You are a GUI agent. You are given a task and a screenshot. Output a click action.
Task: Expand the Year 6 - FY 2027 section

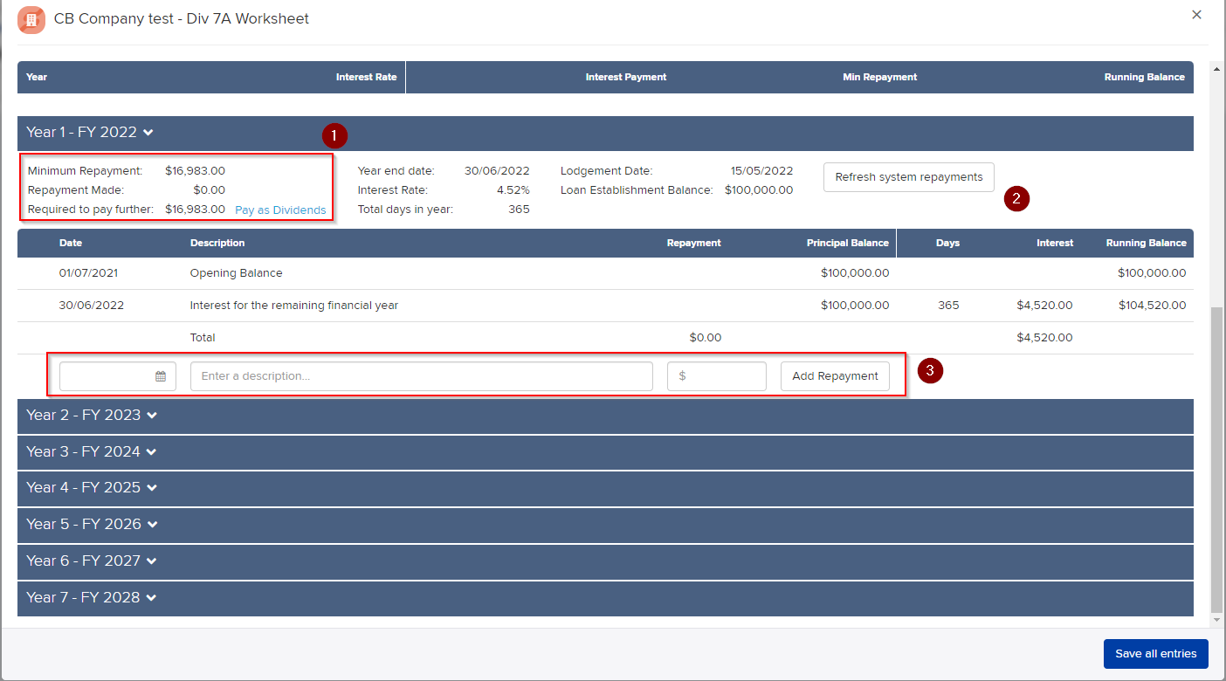92,561
